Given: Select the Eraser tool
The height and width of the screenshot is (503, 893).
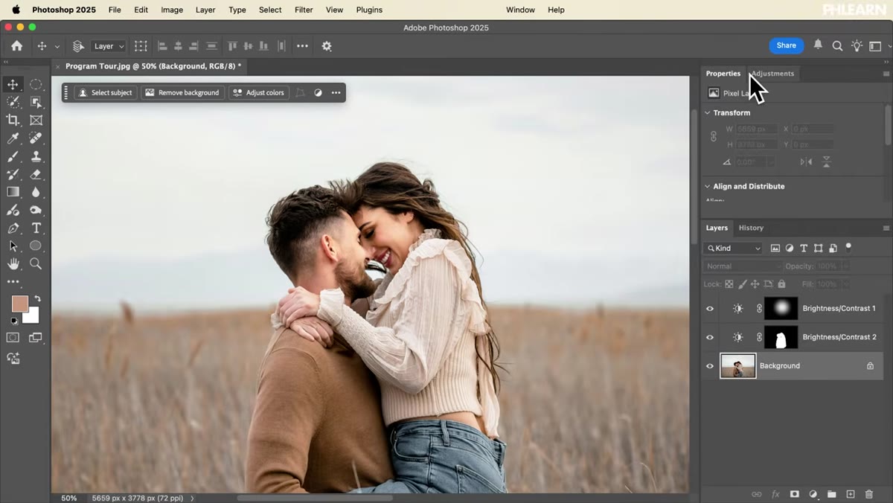Looking at the screenshot, I should (36, 174).
